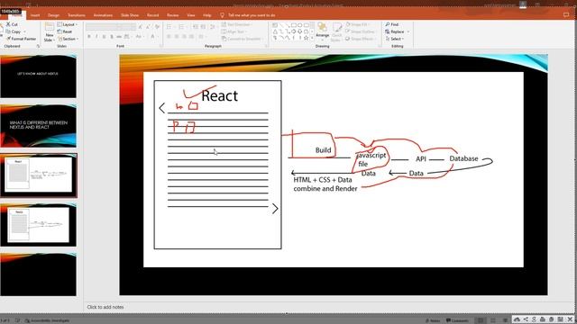
Task: Toggle Comments pane in status bar
Action: 457,320
